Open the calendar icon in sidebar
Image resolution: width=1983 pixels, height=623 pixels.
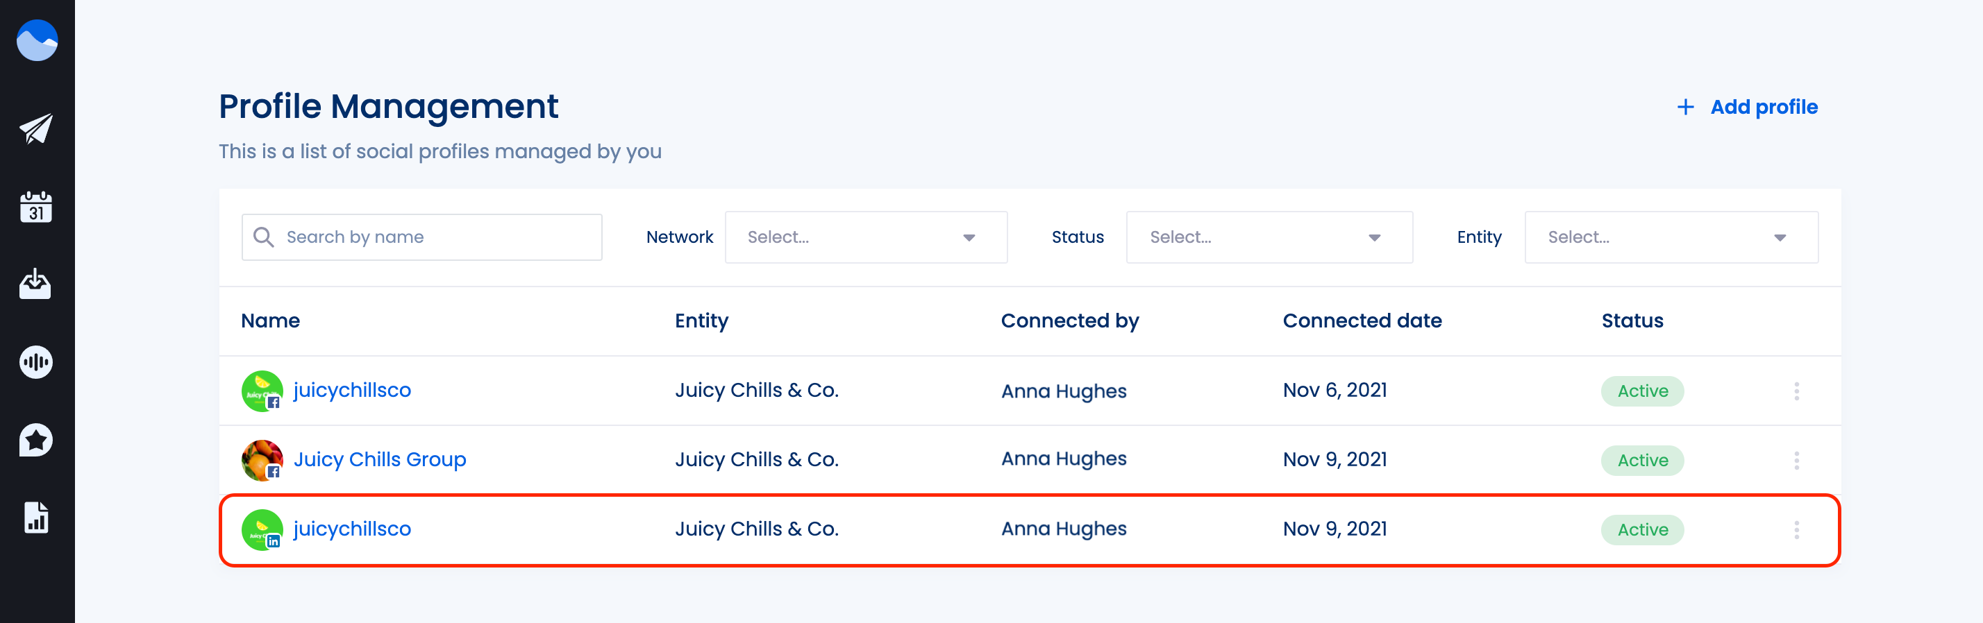pos(36,207)
